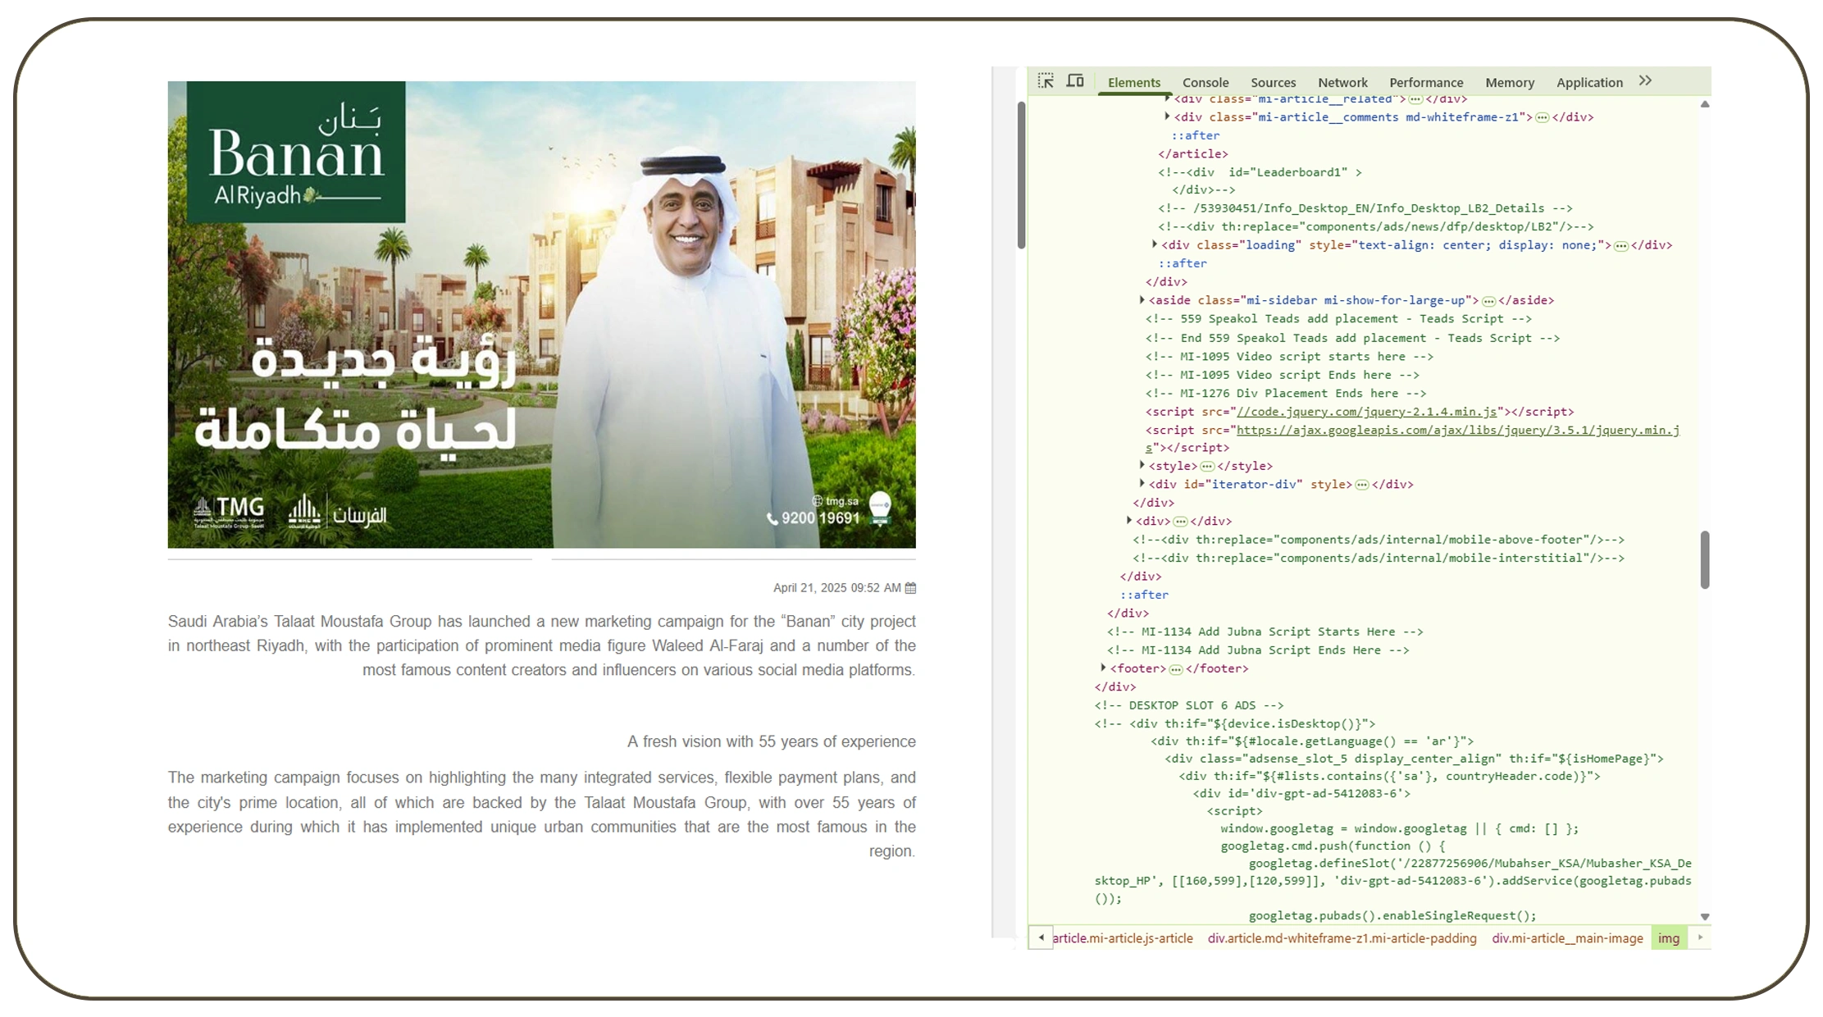1823x1017 pixels.
Task: Go to the Network tab
Action: [1342, 83]
